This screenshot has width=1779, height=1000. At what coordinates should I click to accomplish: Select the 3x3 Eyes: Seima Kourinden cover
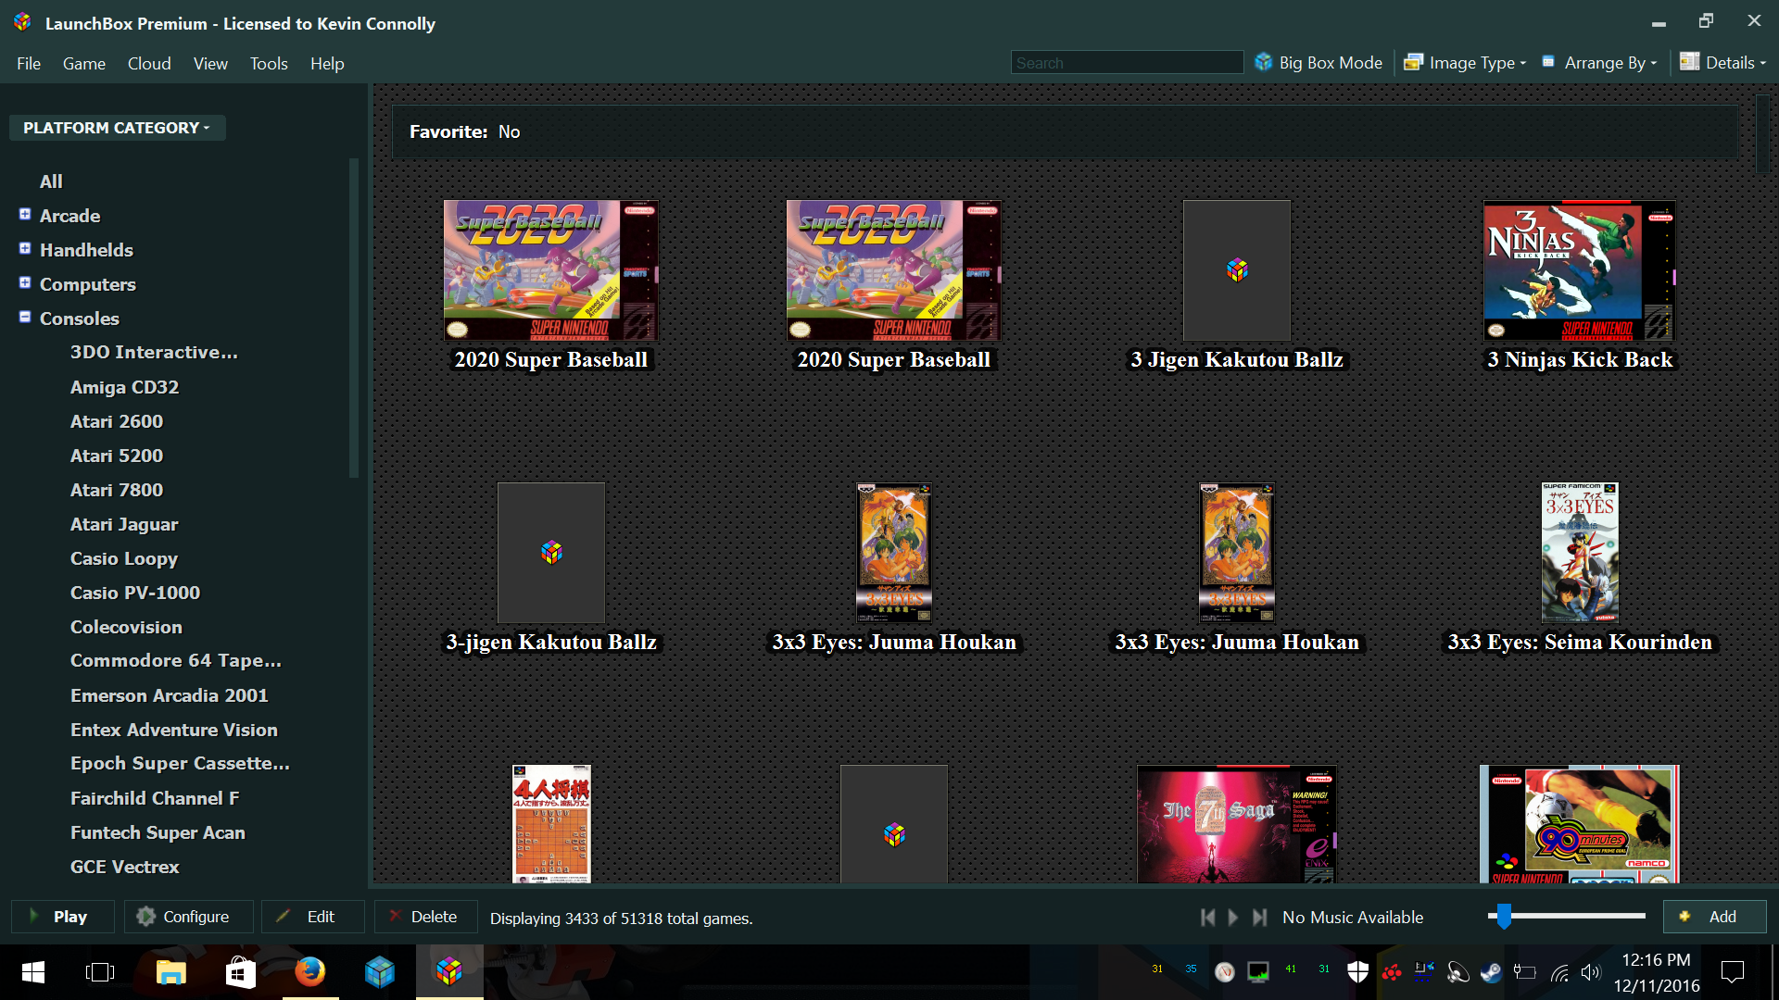(1580, 553)
